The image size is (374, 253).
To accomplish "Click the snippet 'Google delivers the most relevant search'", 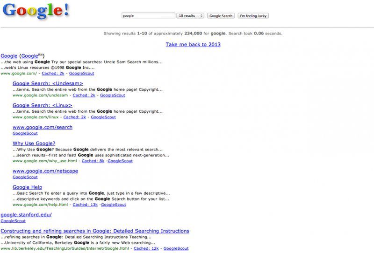I will (x=87, y=149).
